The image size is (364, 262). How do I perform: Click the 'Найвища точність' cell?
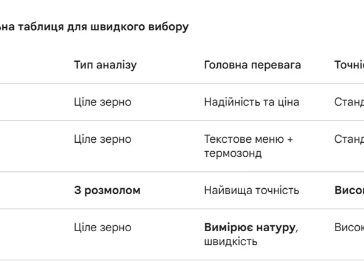pos(252,191)
